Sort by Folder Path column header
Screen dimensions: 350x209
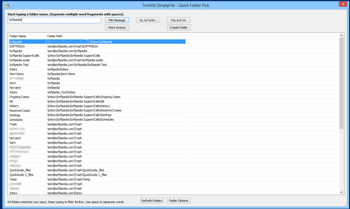tap(116, 36)
